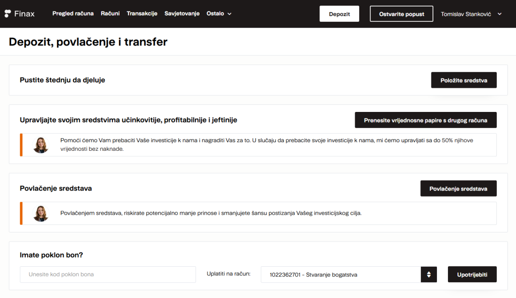This screenshot has width=516, height=298.
Task: Click advisor avatar in withdrawal warning note
Action: pos(41,213)
